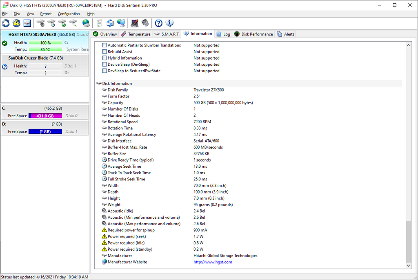
Task: Click the send report envelope icon
Action: tap(110, 23)
